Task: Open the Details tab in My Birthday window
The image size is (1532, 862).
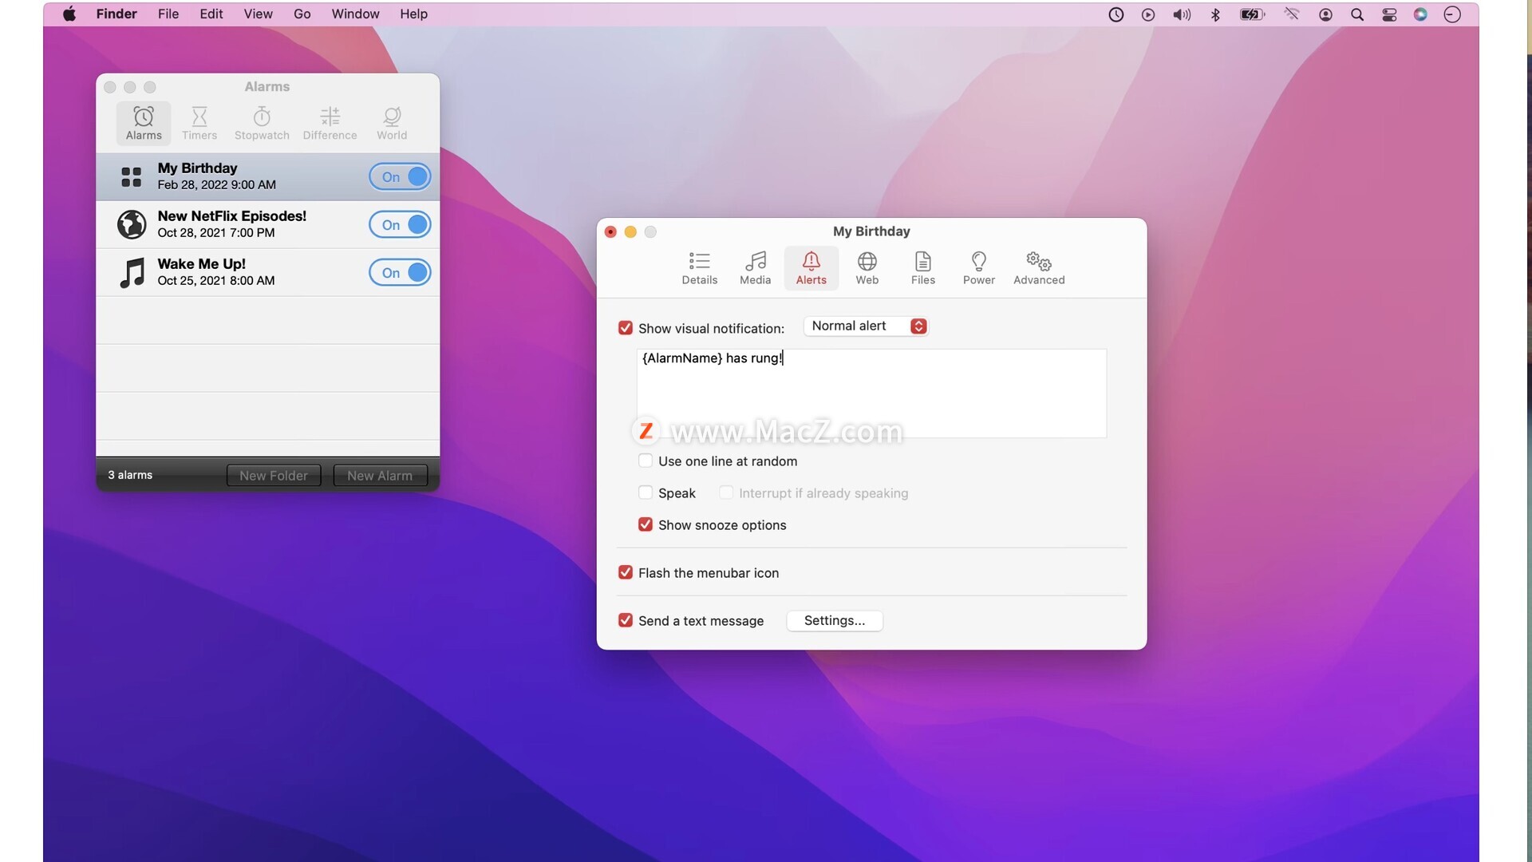Action: click(700, 267)
